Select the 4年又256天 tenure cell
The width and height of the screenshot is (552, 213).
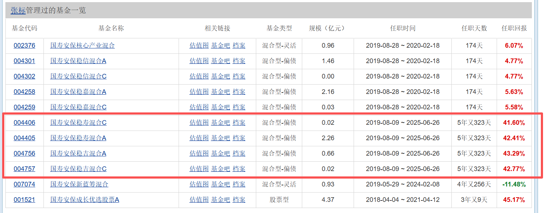coord(474,184)
